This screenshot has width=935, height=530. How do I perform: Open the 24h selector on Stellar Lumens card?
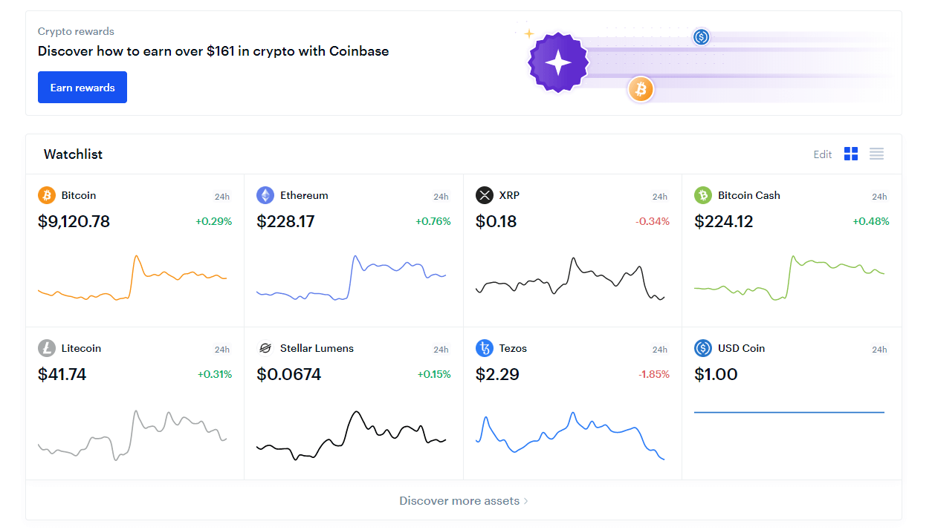tap(441, 350)
